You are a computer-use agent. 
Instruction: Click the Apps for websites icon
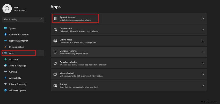(x=55, y=63)
